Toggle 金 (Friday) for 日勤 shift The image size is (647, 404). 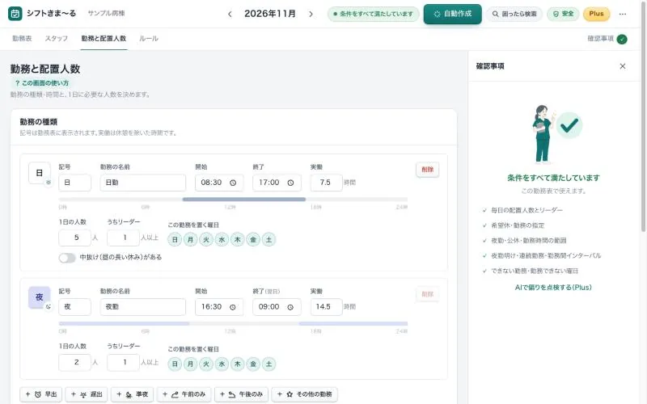tap(253, 239)
